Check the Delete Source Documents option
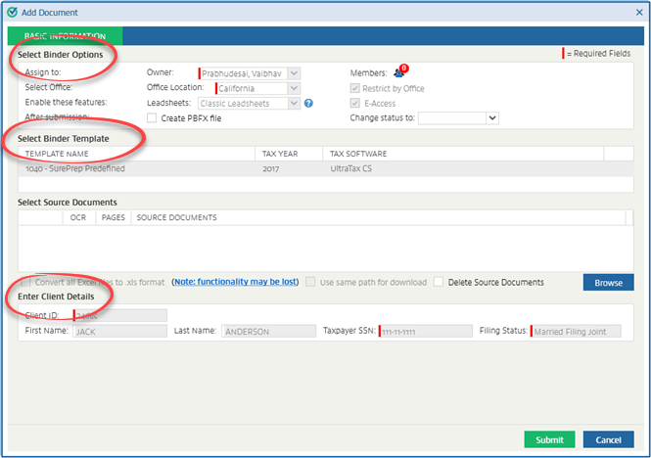The width and height of the screenshot is (651, 458). pos(440,283)
